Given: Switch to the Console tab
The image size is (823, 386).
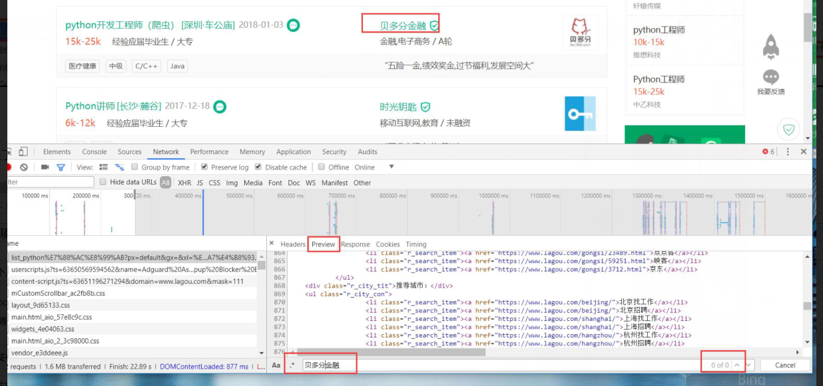Looking at the screenshot, I should (x=95, y=151).
